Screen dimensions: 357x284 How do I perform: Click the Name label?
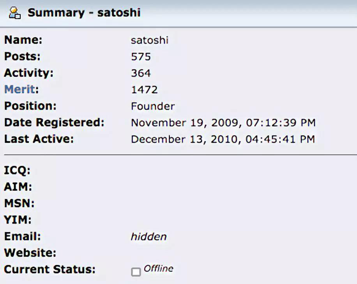(x=23, y=40)
